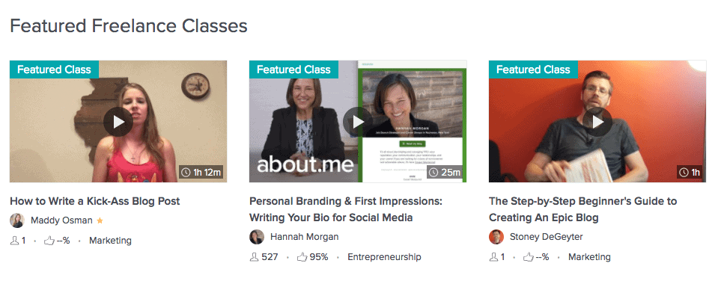Open How to Write a Kick-Ass Blog Post
The width and height of the screenshot is (715, 281).
(95, 201)
